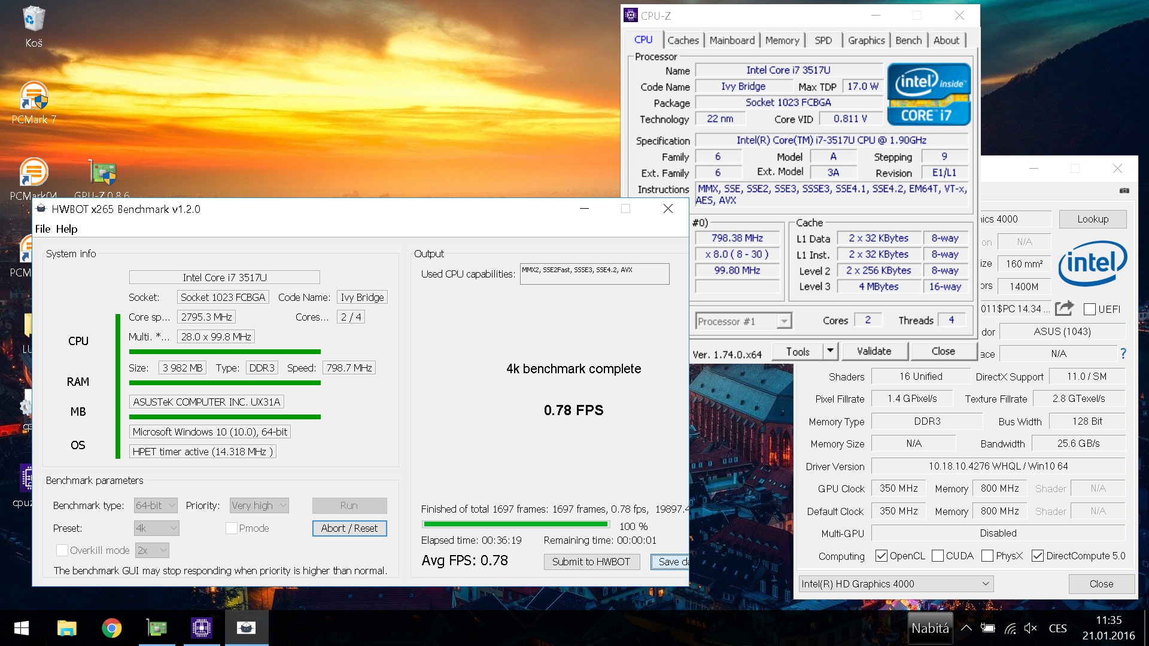Click the Intel Core i7 logo in CPU-Z
The height and width of the screenshot is (646, 1149).
point(929,95)
